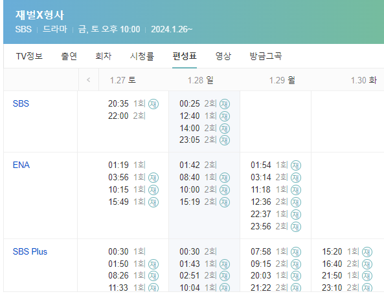Click rerun badge beside ENA 11:18 1회
384x294 pixels.
295,189
